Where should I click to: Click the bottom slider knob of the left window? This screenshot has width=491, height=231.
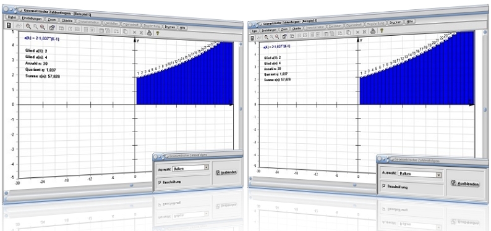[x=132, y=185]
